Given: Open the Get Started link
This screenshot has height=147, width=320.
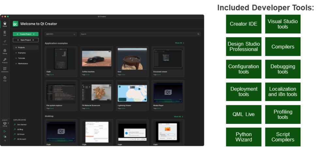Looking at the screenshot, I should tap(22, 125).
